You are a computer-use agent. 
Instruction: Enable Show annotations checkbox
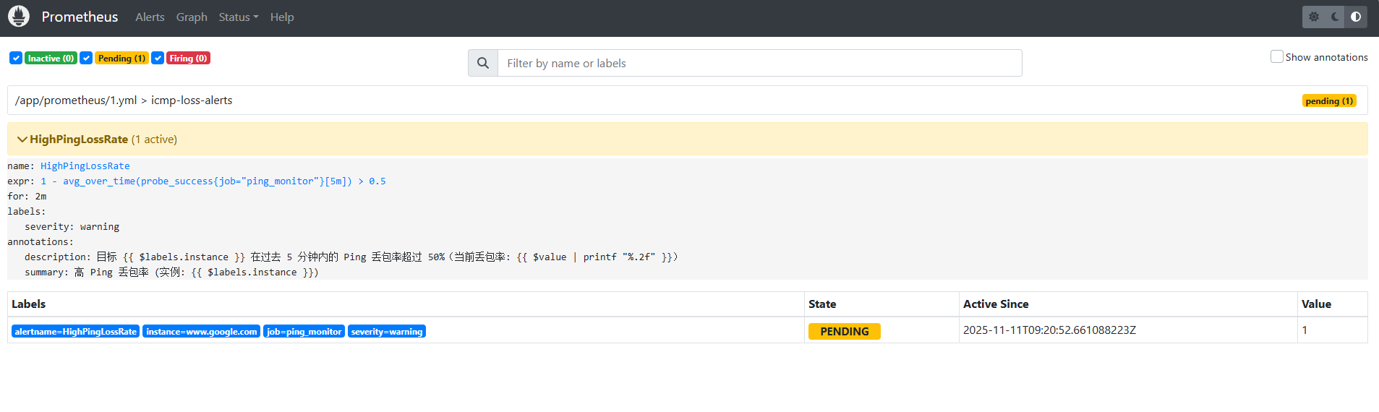pyautogui.click(x=1277, y=56)
